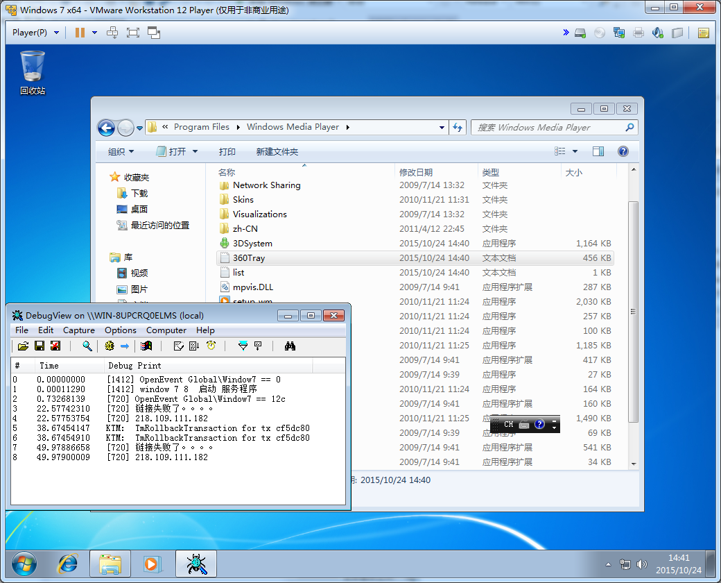Viewport: 721px width, 583px height.
Task: Click the Open log file icon in DebugView
Action: [x=23, y=346]
